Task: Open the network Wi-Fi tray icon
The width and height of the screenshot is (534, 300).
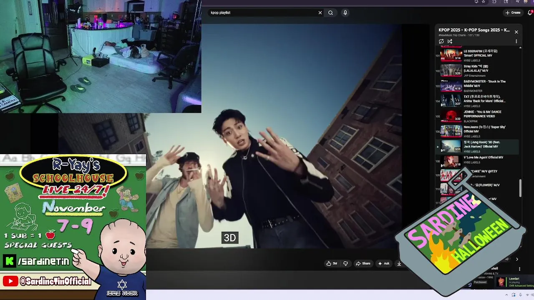Action: [x=527, y=295]
